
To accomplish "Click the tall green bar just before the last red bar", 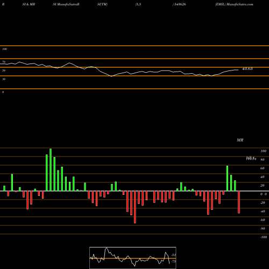I will pos(235,186).
